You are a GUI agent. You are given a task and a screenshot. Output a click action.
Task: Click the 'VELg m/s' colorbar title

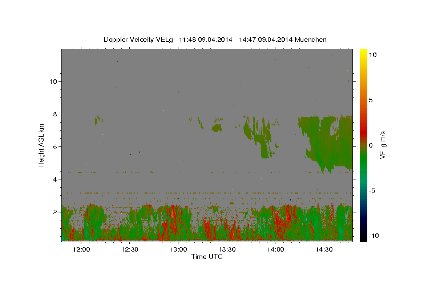point(383,145)
